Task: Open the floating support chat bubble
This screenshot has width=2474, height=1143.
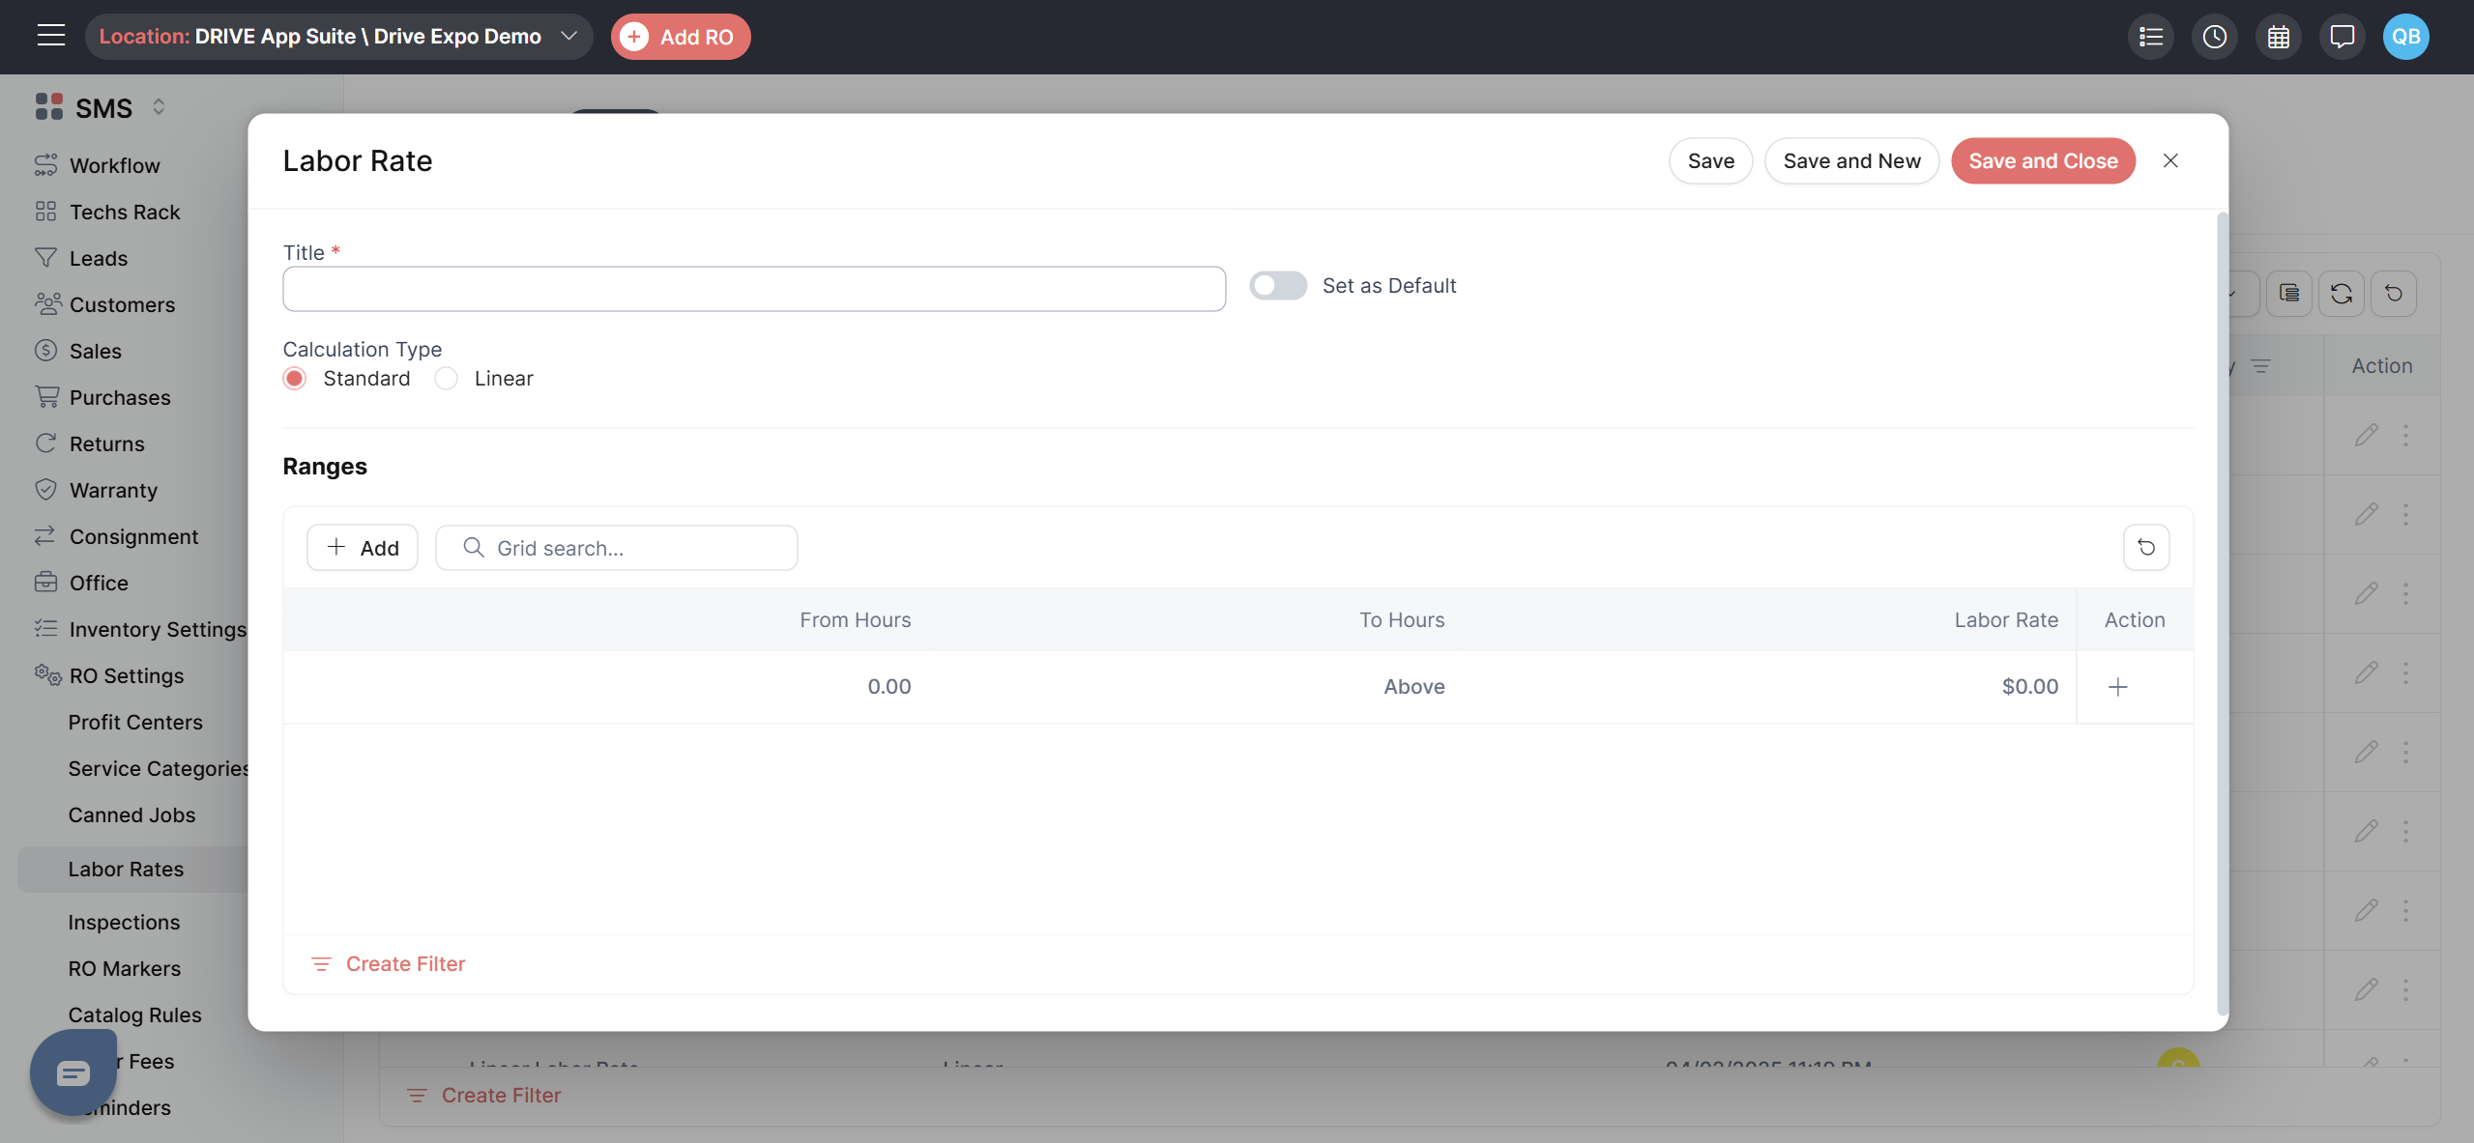Action: [73, 1072]
